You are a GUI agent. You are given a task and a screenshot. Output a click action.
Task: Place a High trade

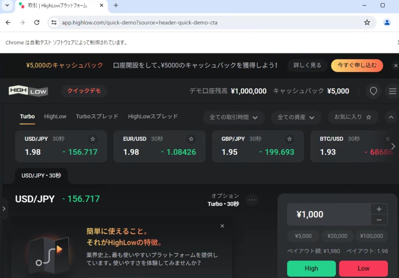(311, 269)
